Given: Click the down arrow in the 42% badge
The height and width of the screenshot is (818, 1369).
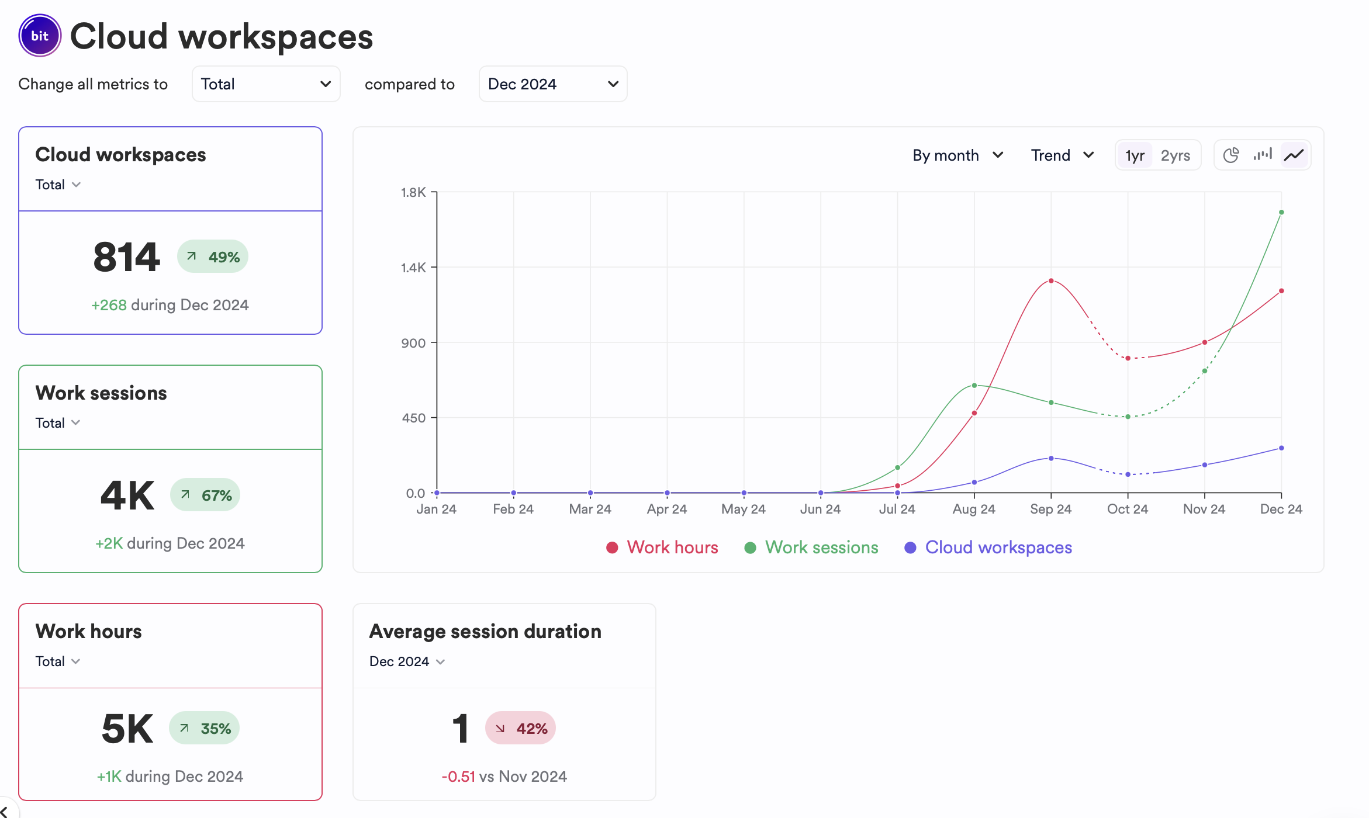Looking at the screenshot, I should click(x=500, y=728).
